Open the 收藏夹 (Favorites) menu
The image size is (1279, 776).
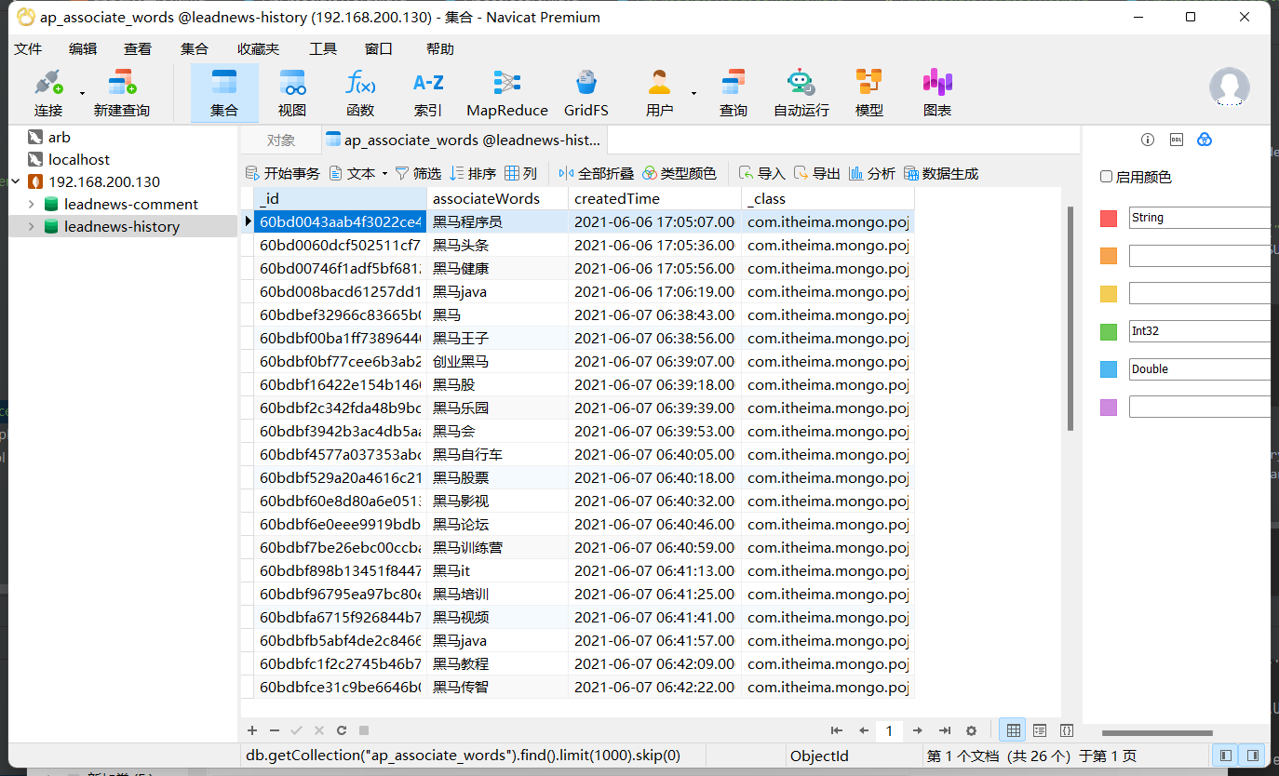click(258, 49)
